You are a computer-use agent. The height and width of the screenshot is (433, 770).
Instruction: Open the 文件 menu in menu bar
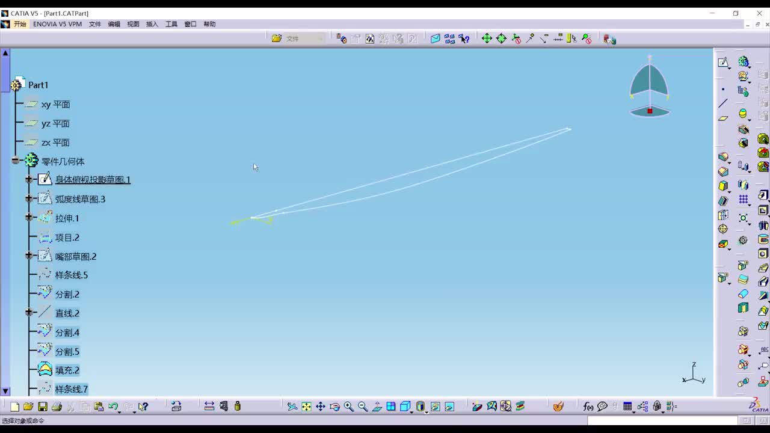coord(95,24)
